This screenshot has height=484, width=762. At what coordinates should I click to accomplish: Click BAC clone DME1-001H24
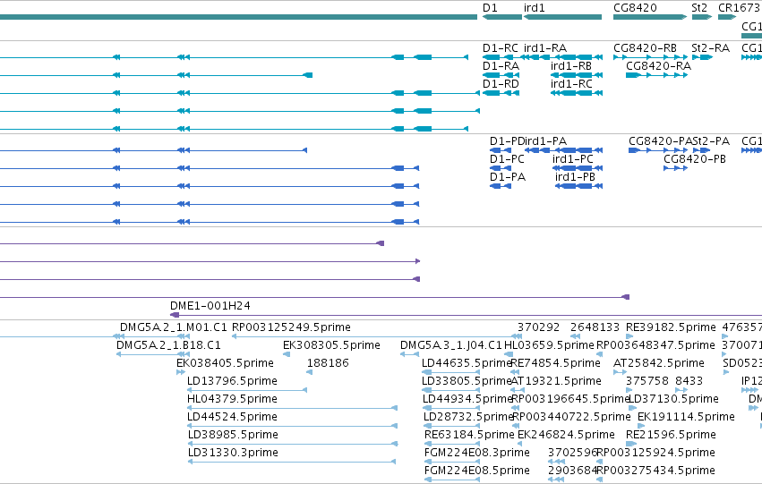(x=466, y=315)
